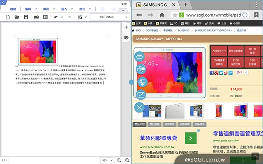The image size is (263, 164).
Task: Open the 檔案 menu
Action: pyautogui.click(x=13, y=9)
